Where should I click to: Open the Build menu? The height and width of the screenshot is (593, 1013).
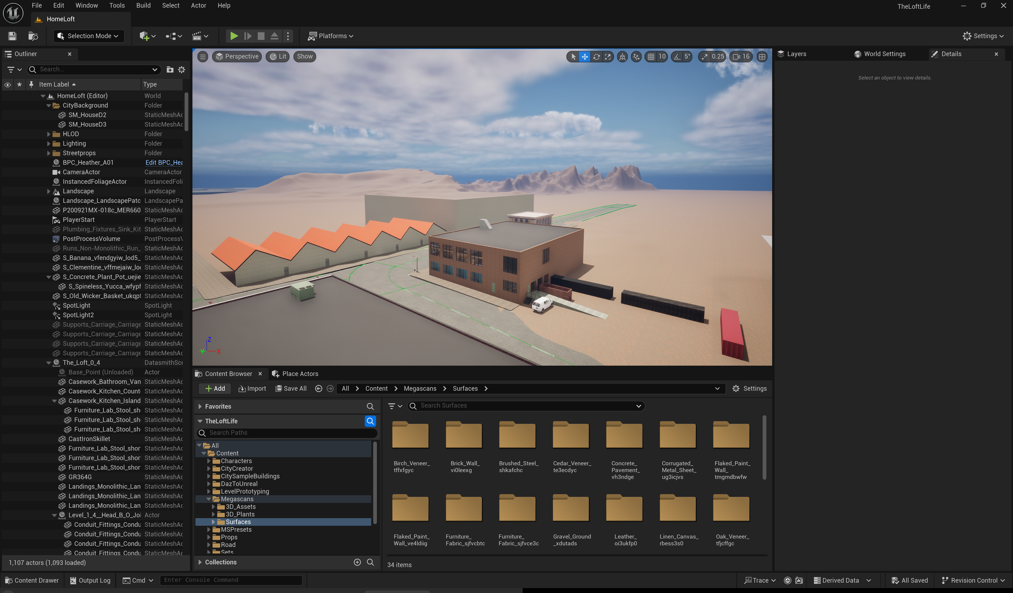[143, 5]
